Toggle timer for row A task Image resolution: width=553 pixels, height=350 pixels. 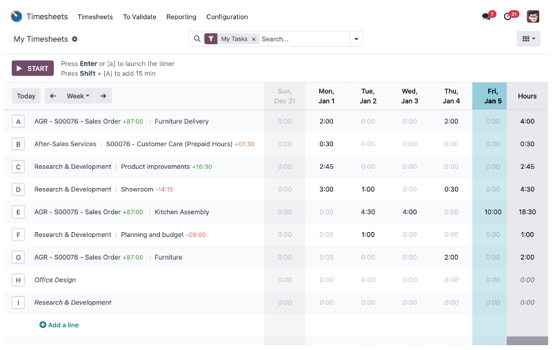[x=19, y=122]
